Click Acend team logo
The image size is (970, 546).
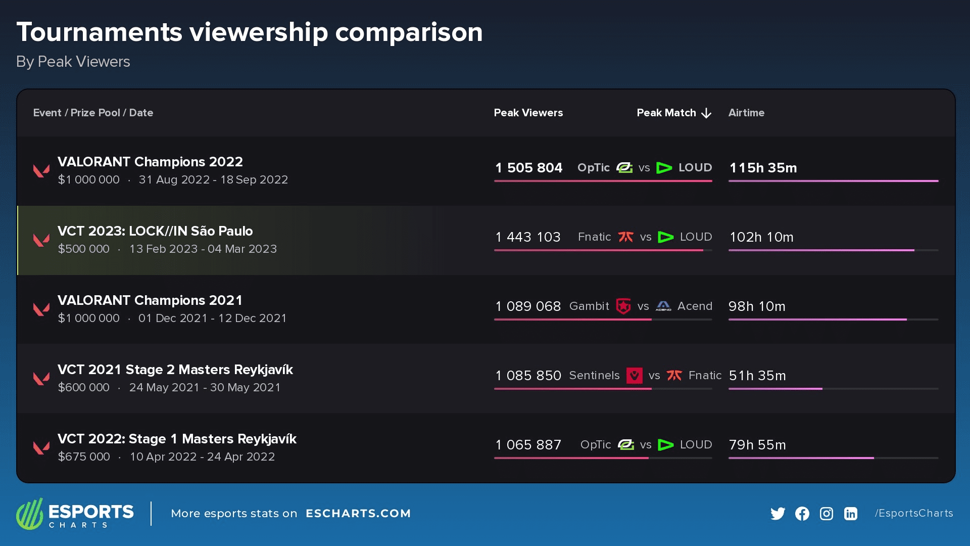click(x=663, y=306)
